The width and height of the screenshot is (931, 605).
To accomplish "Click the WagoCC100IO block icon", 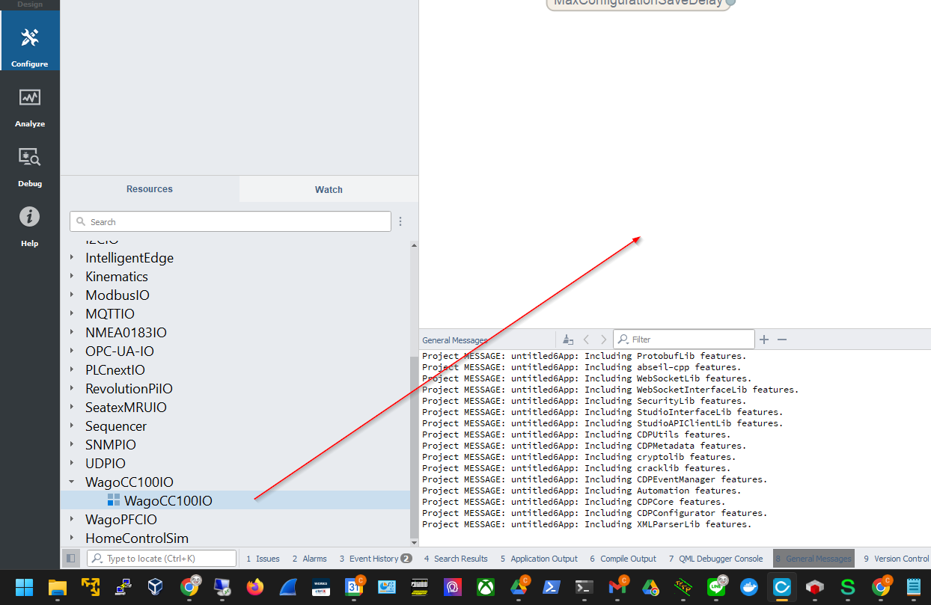I will 114,500.
